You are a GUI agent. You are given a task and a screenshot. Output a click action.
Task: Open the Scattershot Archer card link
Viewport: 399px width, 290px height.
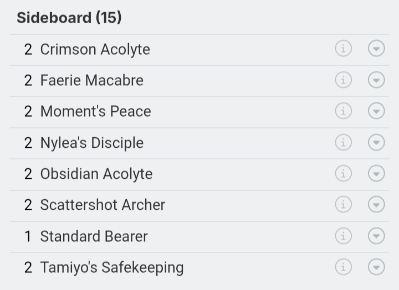pos(103,205)
